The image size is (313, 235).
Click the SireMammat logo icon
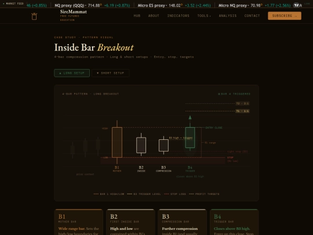[x=34, y=16]
